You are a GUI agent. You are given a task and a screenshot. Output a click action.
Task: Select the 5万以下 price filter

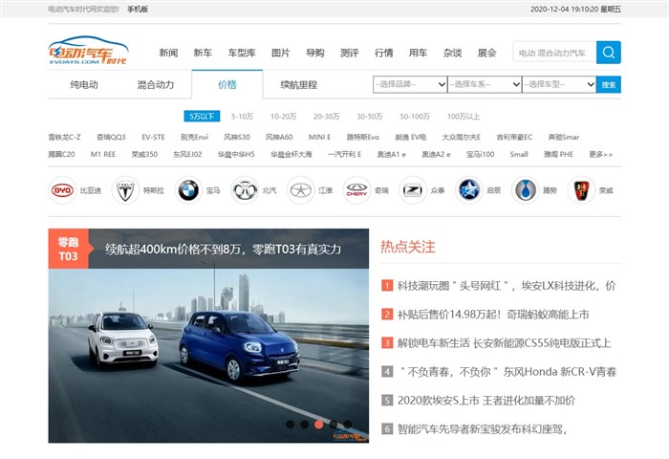point(202,116)
